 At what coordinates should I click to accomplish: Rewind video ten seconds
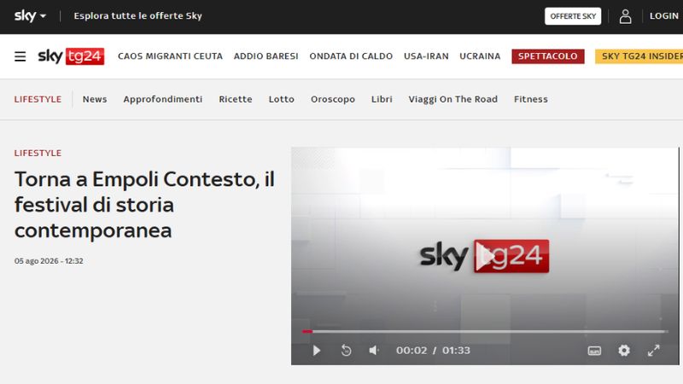347,351
